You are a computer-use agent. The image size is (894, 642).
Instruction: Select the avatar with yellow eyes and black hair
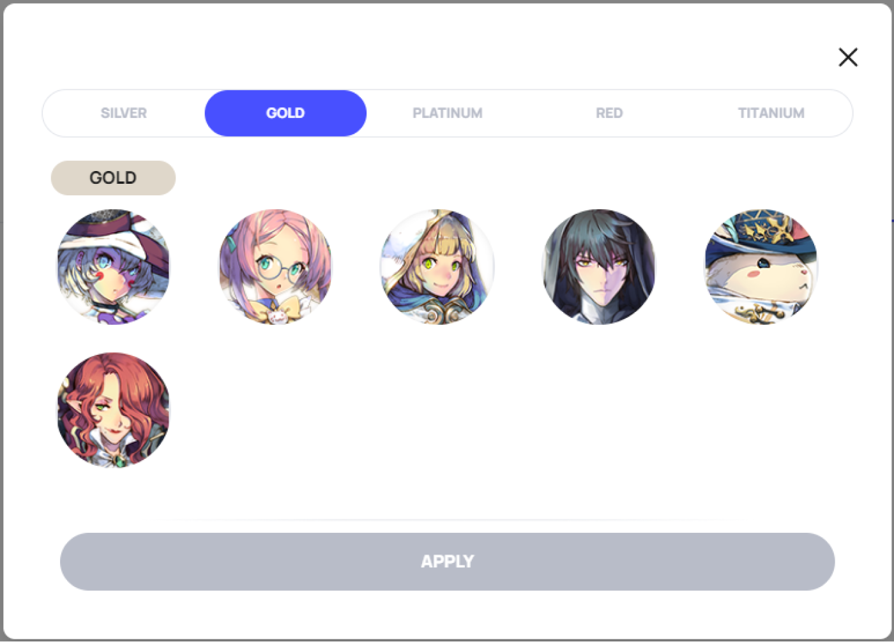[x=599, y=267]
